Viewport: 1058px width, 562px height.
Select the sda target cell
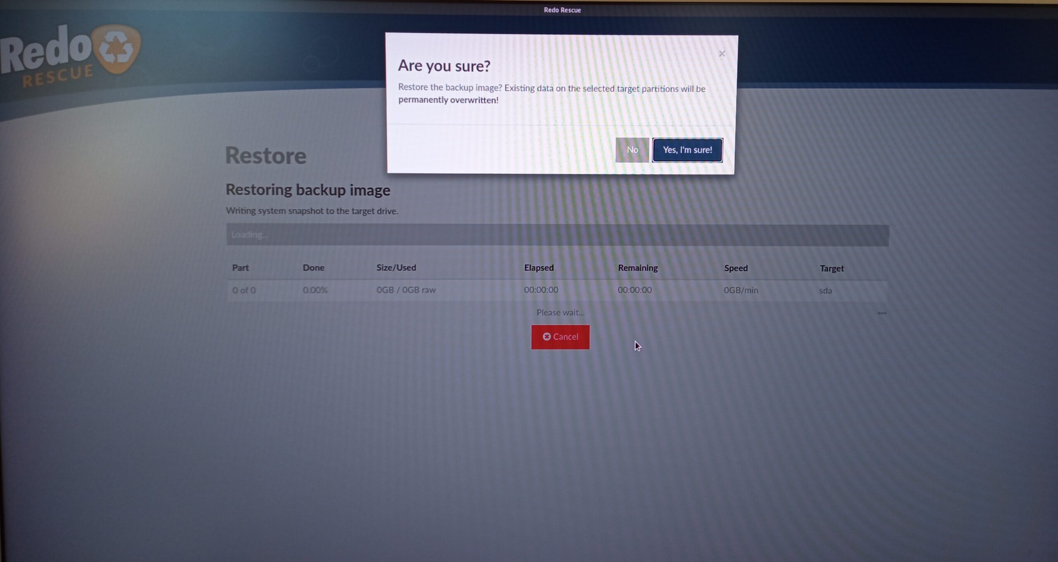pos(825,290)
